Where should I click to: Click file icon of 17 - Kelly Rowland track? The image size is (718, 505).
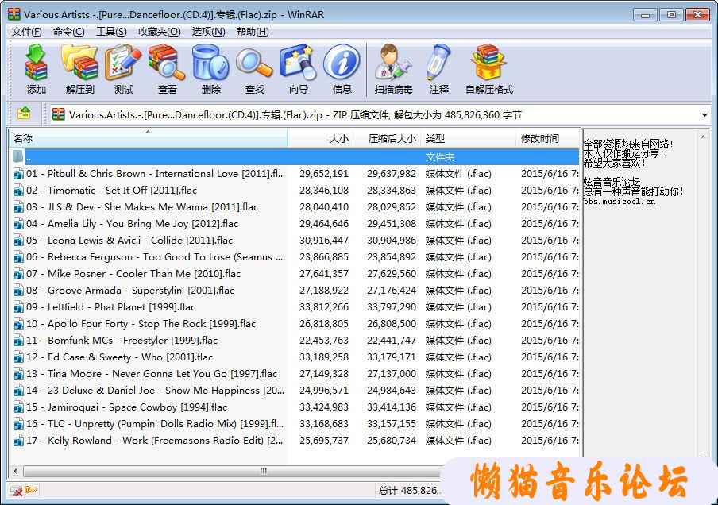click(x=18, y=441)
